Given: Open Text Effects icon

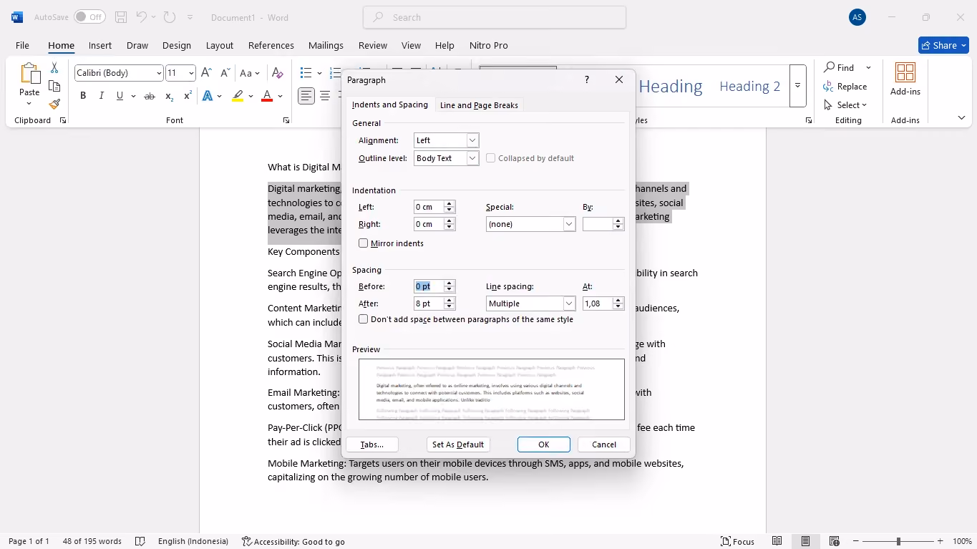Looking at the screenshot, I should click(208, 96).
